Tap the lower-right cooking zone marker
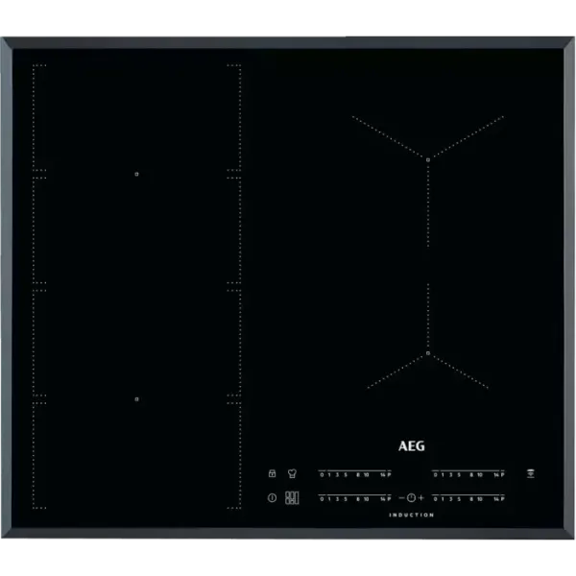 pos(427,354)
